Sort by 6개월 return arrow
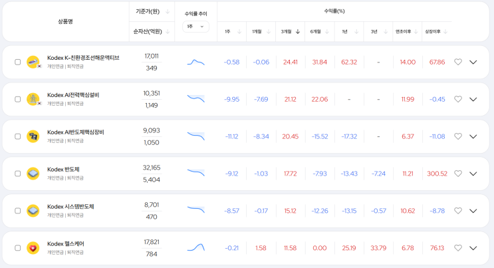 (327, 31)
